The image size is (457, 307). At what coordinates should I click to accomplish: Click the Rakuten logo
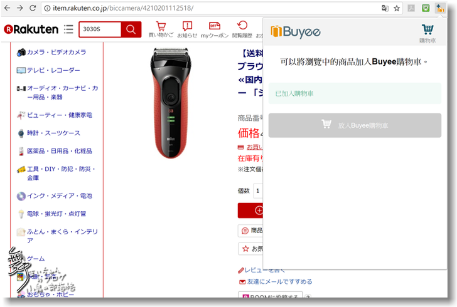(x=31, y=29)
